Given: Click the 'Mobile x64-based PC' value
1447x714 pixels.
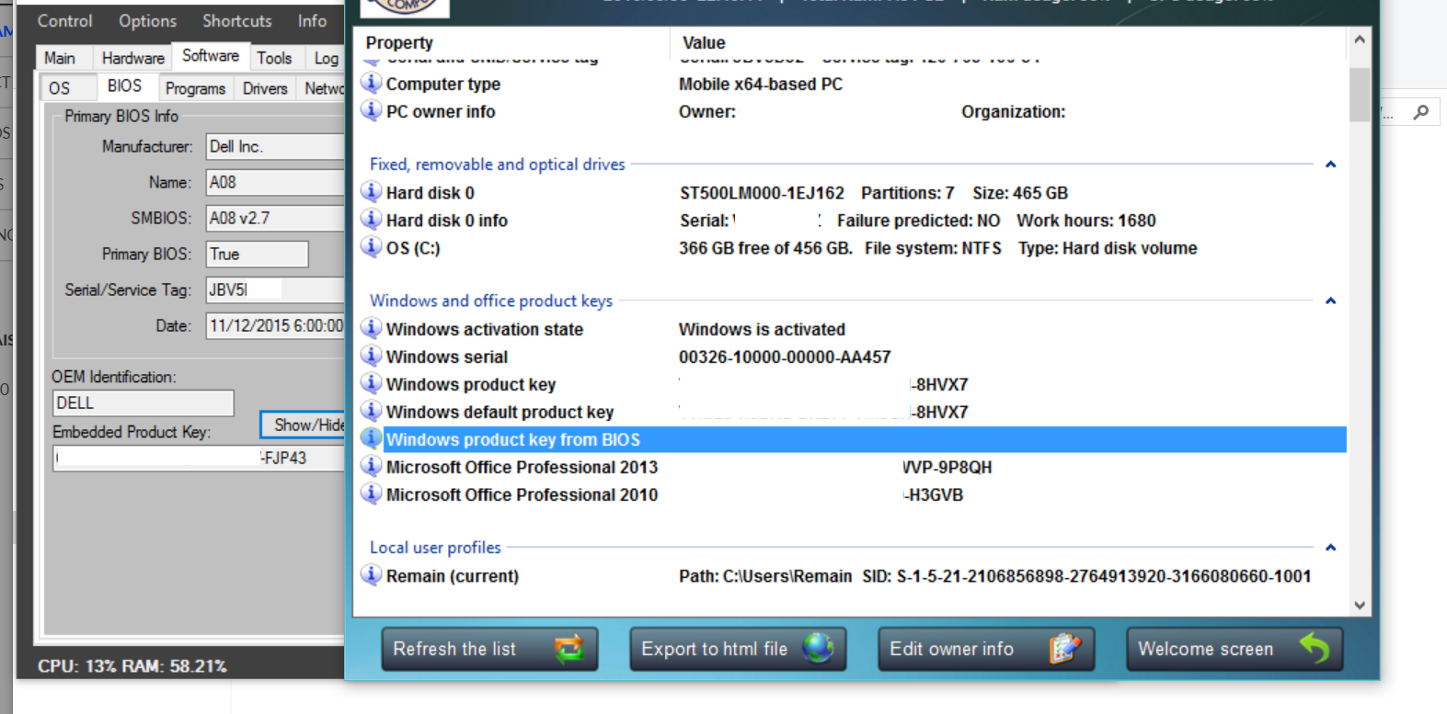Looking at the screenshot, I should [x=761, y=84].
